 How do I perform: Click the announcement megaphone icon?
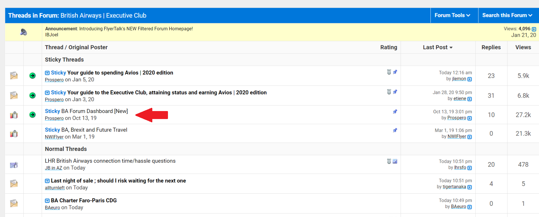click(23, 32)
